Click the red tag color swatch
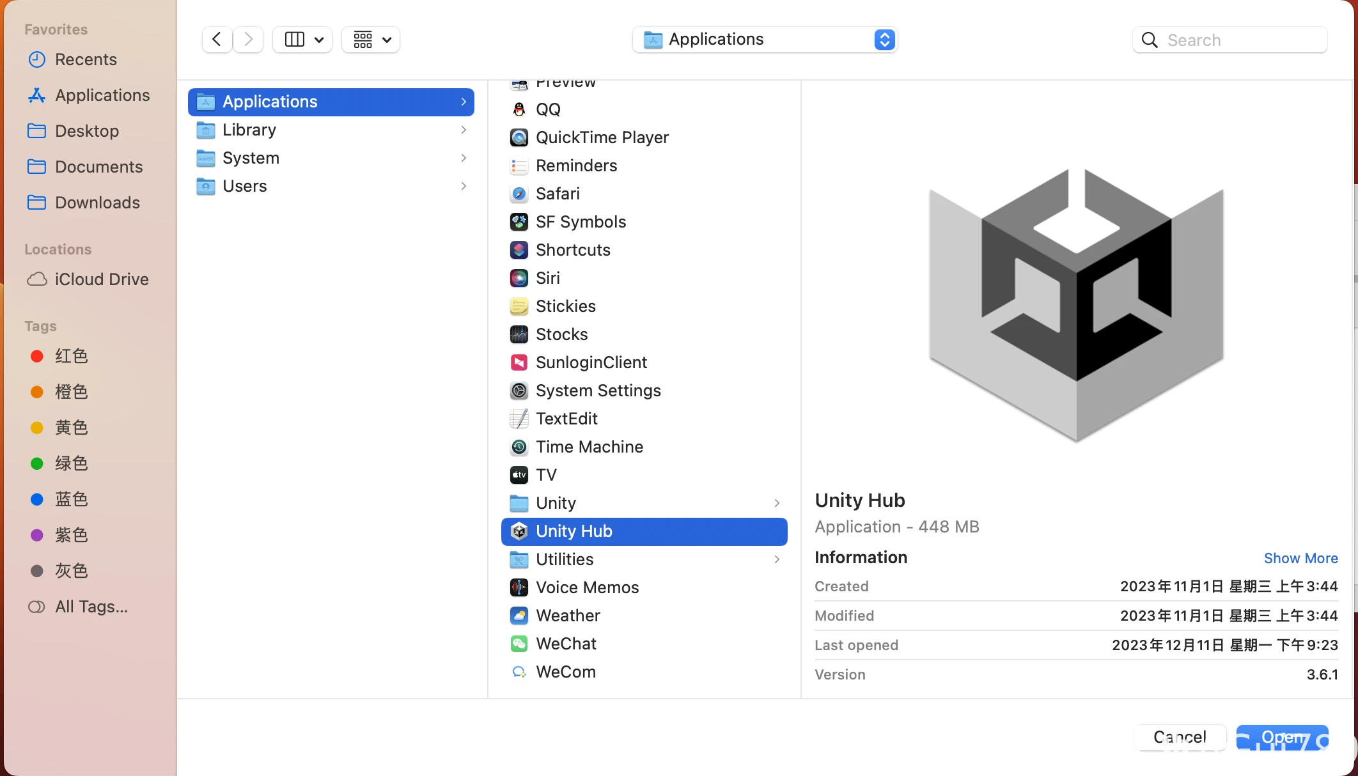Screen dimensions: 1358x776 pos(36,356)
